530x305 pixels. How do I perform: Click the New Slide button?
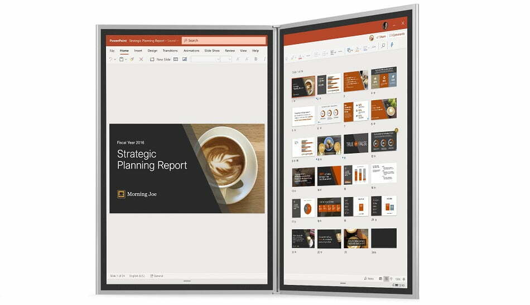point(161,59)
